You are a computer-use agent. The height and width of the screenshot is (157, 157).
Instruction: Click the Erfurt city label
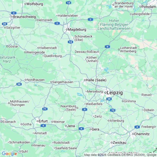point(43,121)
